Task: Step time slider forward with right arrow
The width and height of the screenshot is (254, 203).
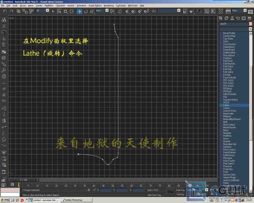Action: point(37,180)
